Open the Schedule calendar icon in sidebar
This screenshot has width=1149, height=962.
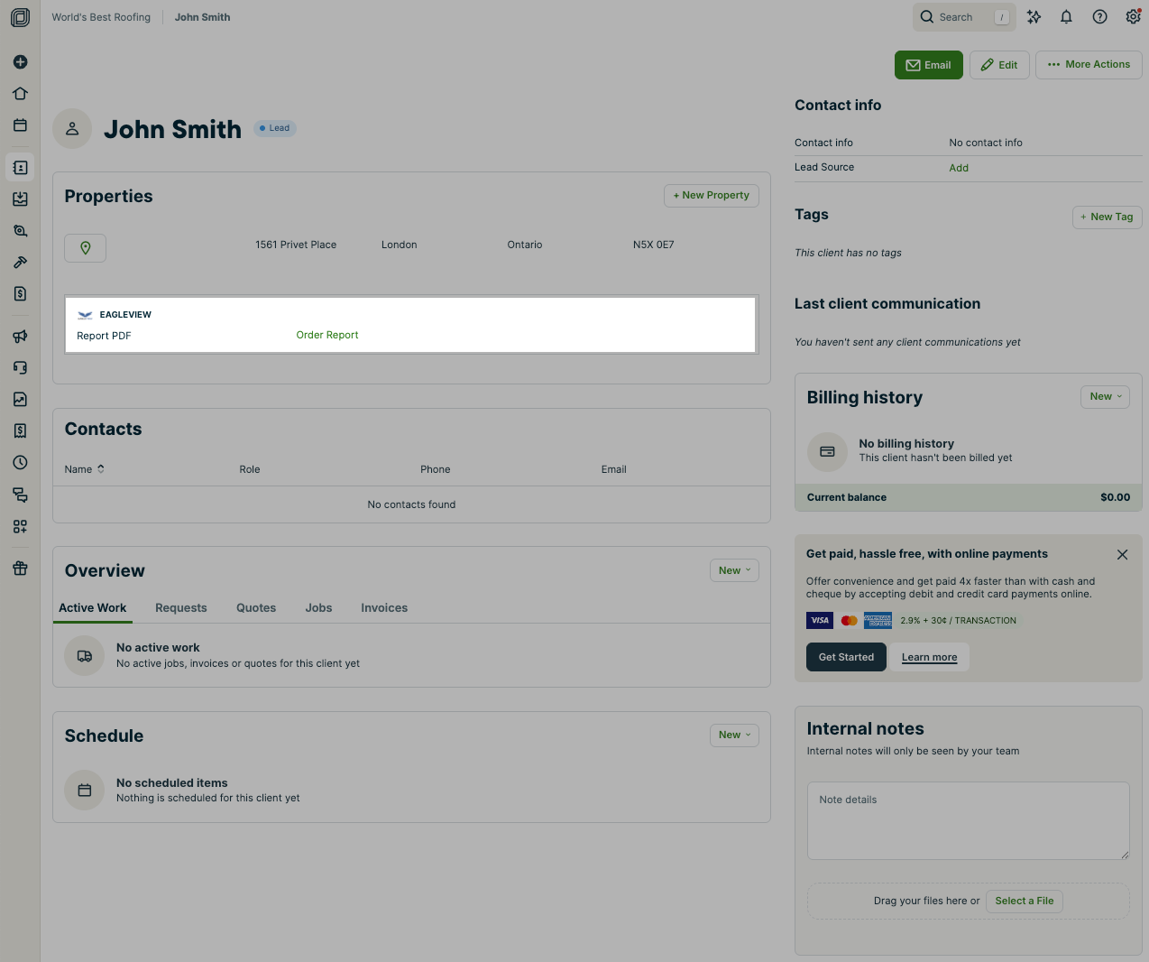[x=20, y=125]
